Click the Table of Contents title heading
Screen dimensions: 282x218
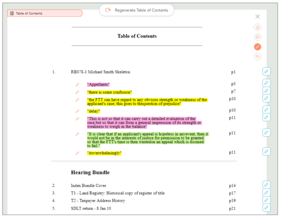click(137, 36)
